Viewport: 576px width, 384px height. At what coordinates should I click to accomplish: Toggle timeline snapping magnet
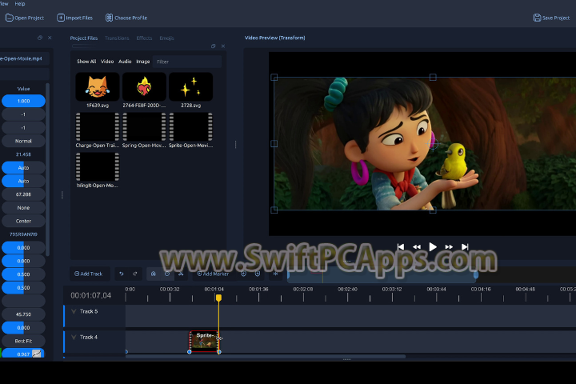pyautogui.click(x=154, y=274)
